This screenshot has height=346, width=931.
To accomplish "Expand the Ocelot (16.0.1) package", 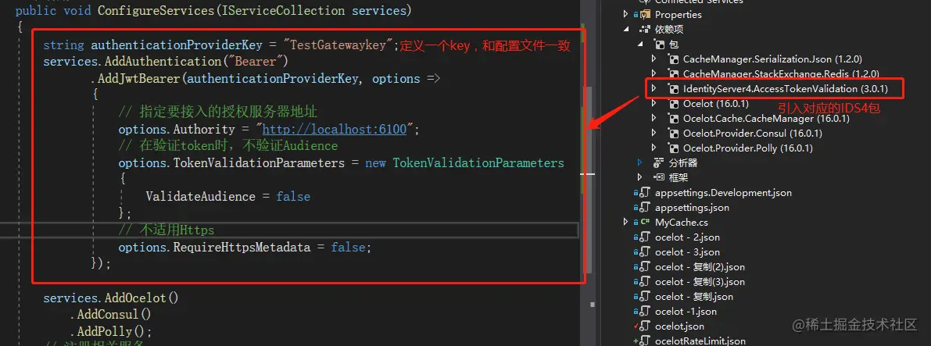I will coord(653,103).
